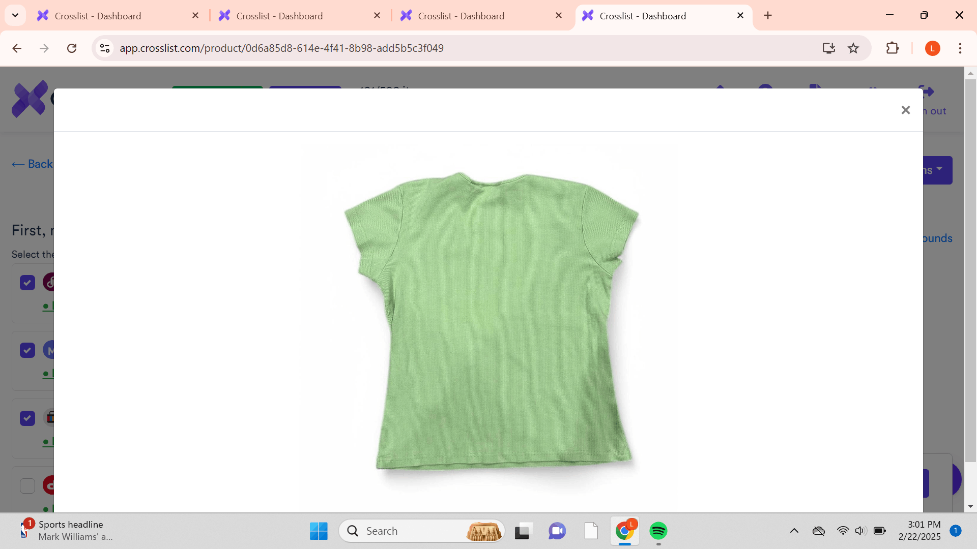
Task: Open Chrome three-dot menu
Action: [960, 48]
